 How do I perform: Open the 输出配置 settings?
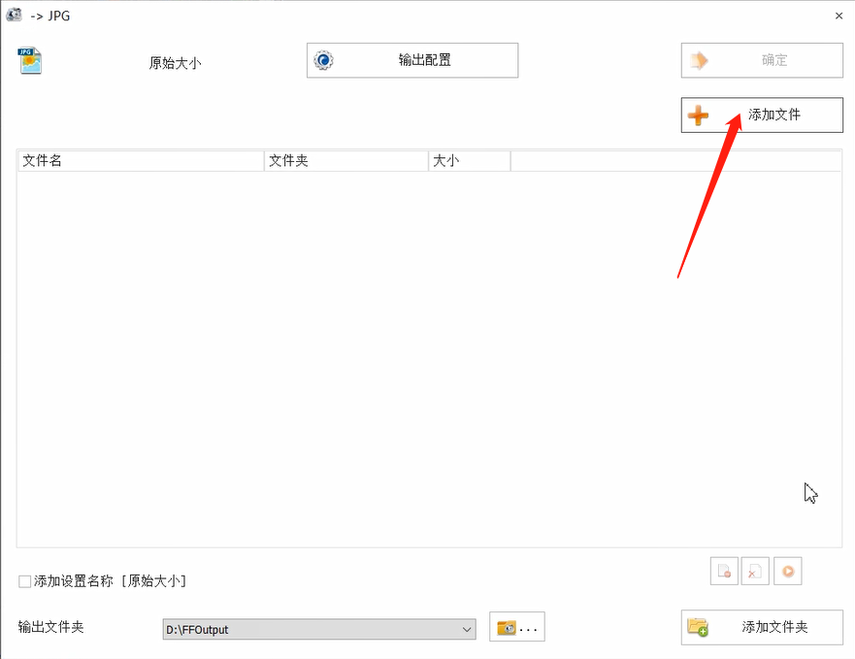411,60
